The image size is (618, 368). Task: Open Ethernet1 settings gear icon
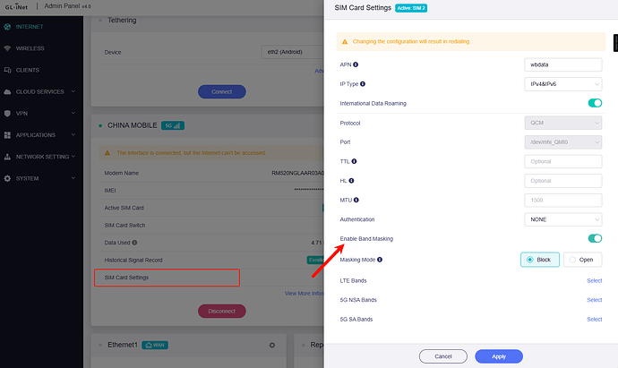(x=272, y=345)
